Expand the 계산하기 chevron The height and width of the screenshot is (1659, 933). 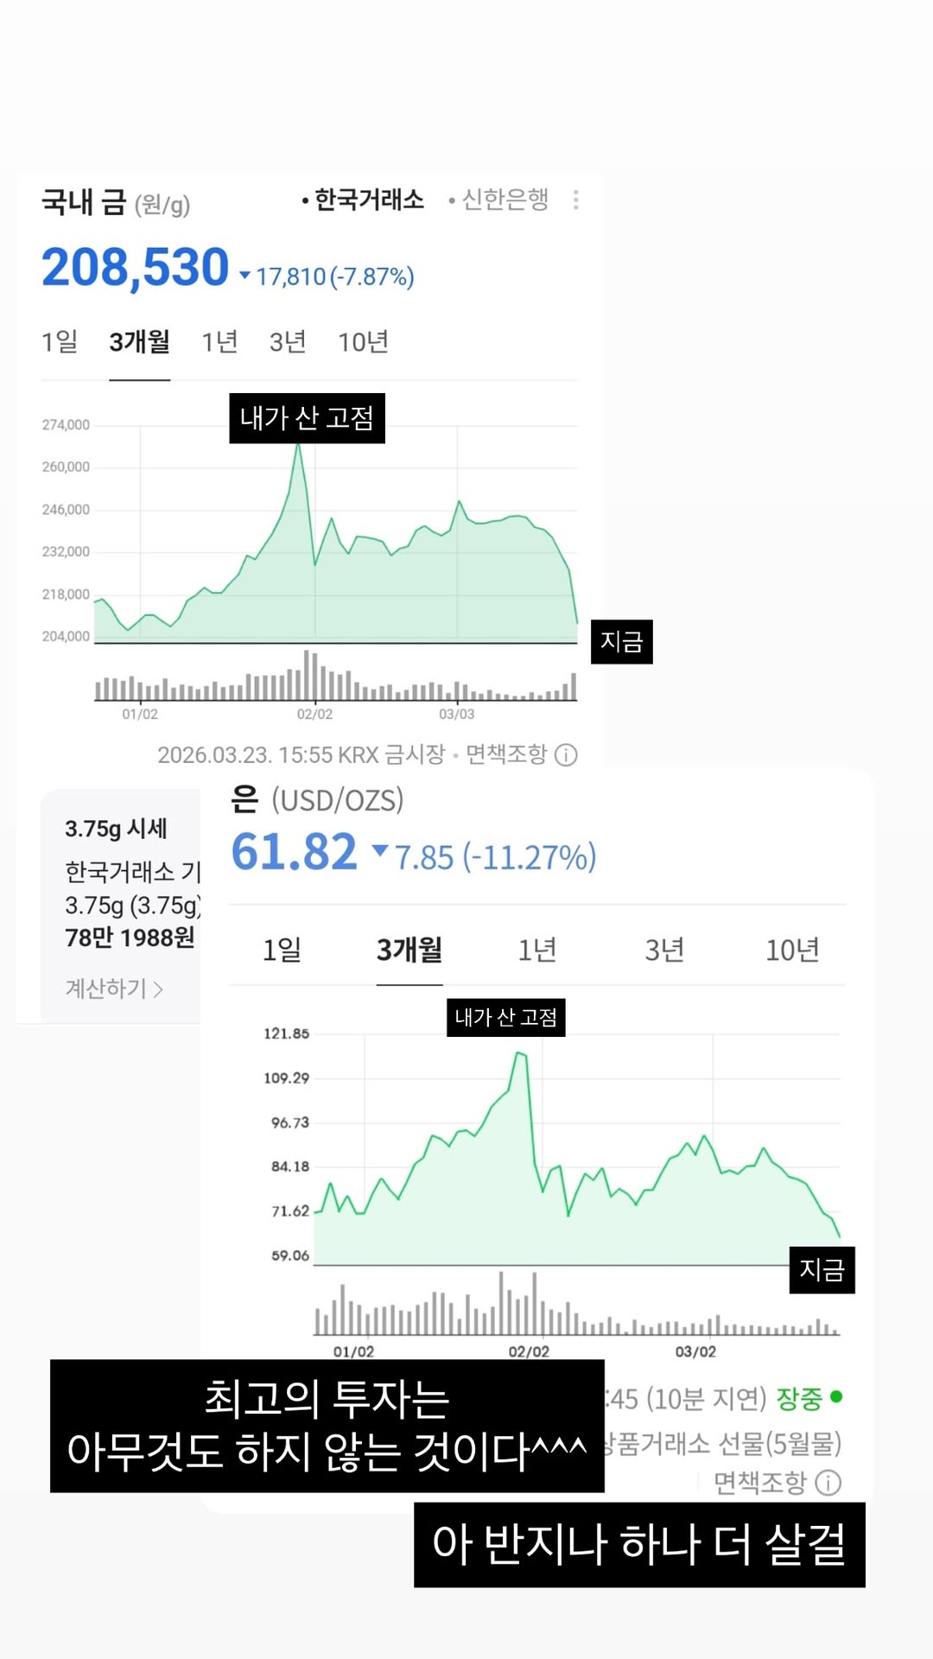[x=158, y=989]
